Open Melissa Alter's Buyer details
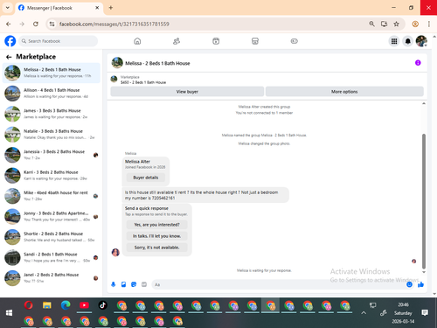Viewport: 437px width, 328px height. (x=146, y=178)
